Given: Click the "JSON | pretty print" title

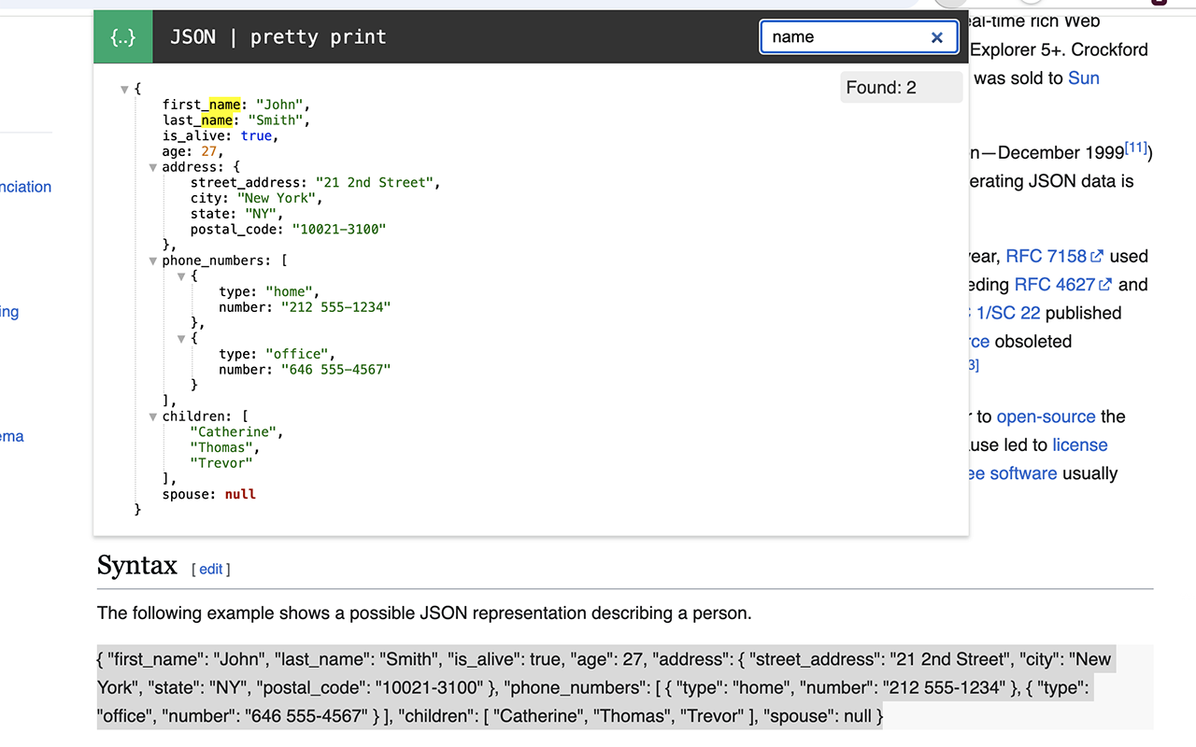Looking at the screenshot, I should pyautogui.click(x=278, y=37).
